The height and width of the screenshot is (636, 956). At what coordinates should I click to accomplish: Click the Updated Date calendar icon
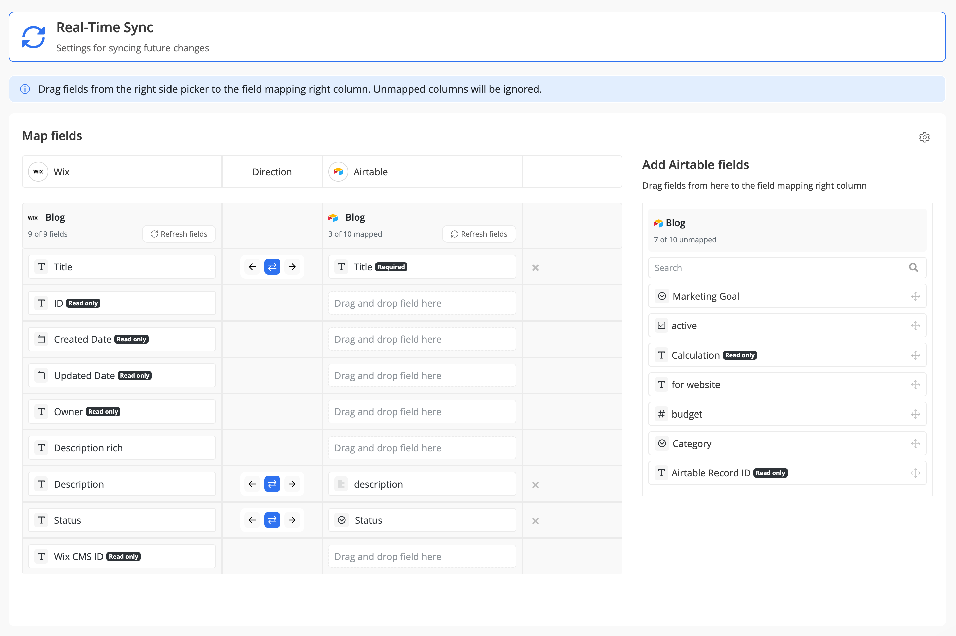tap(41, 375)
